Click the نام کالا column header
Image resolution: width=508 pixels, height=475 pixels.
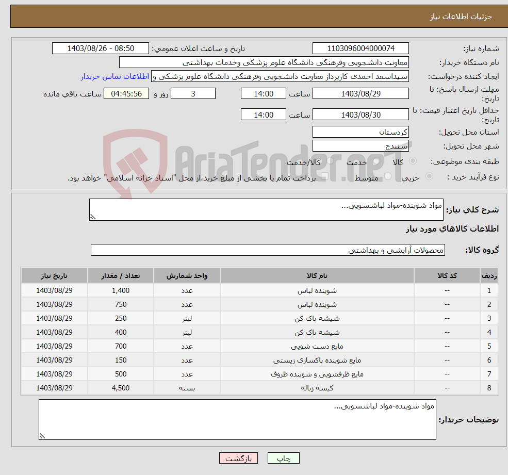pos(317,276)
